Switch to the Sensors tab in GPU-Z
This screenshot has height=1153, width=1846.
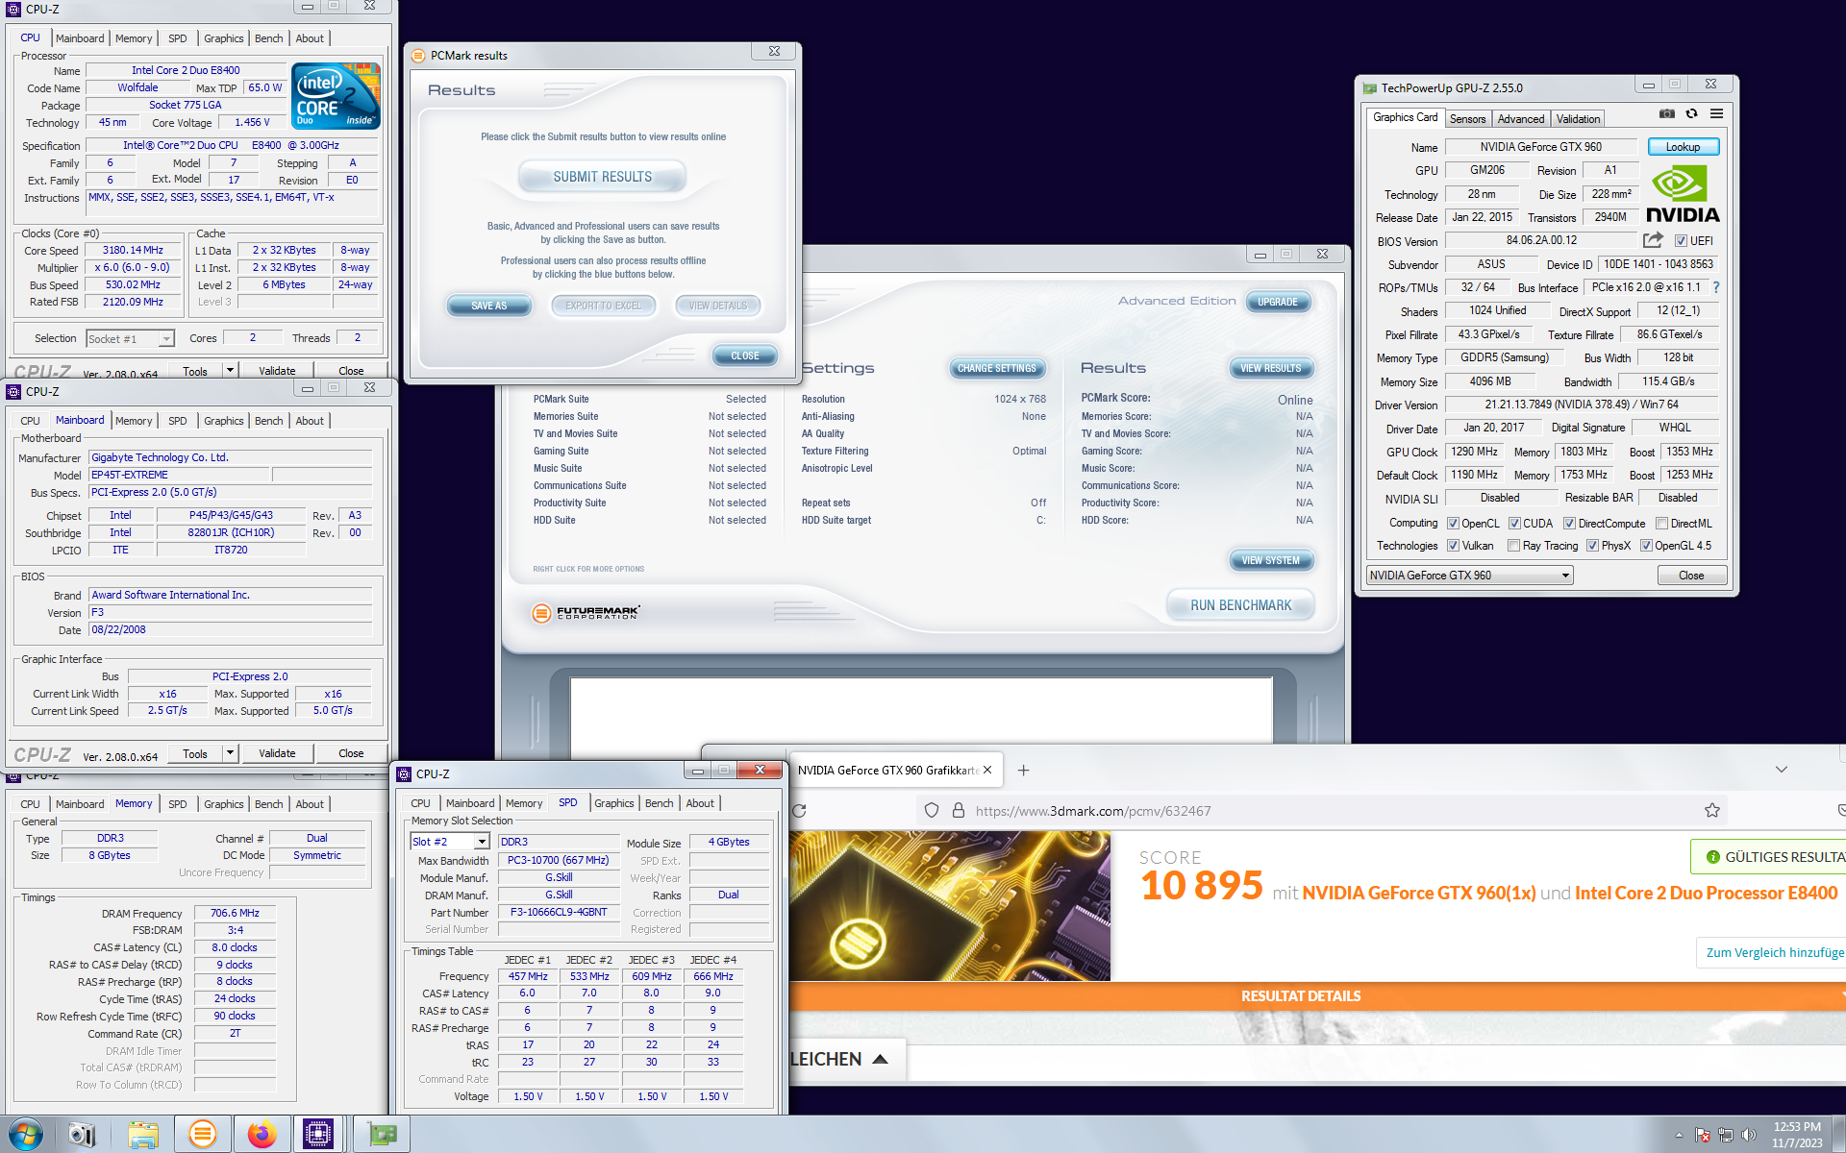pyautogui.click(x=1468, y=119)
